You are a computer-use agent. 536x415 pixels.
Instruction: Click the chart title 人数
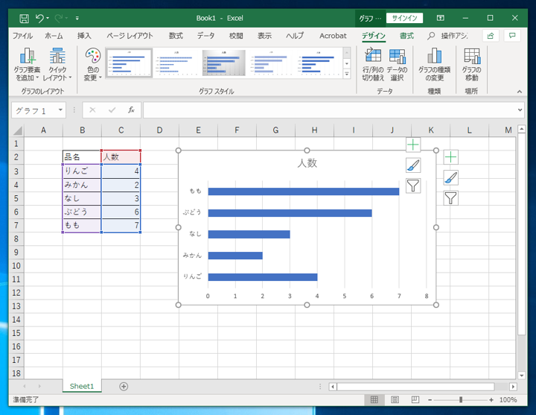[307, 163]
